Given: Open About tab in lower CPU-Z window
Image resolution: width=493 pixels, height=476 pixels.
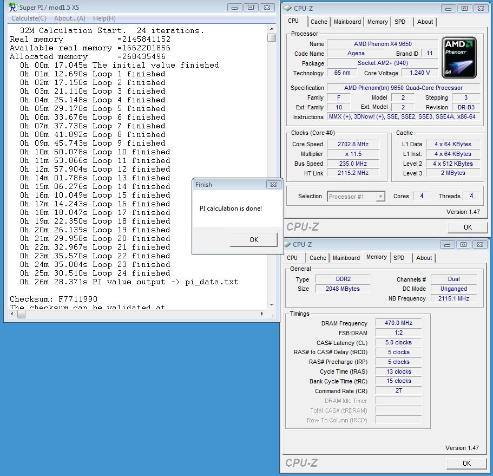Looking at the screenshot, I should click(424, 258).
